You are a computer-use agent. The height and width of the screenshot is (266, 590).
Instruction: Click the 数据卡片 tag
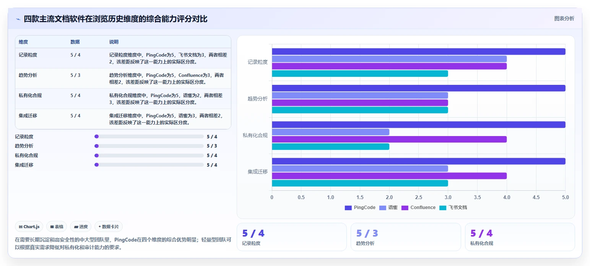109,227
